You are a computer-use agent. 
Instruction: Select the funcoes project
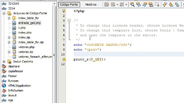[14, 81]
